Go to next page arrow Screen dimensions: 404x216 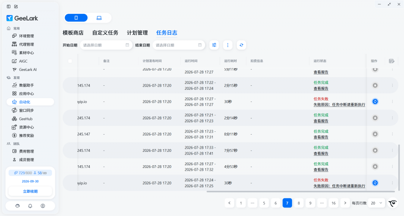345,203
